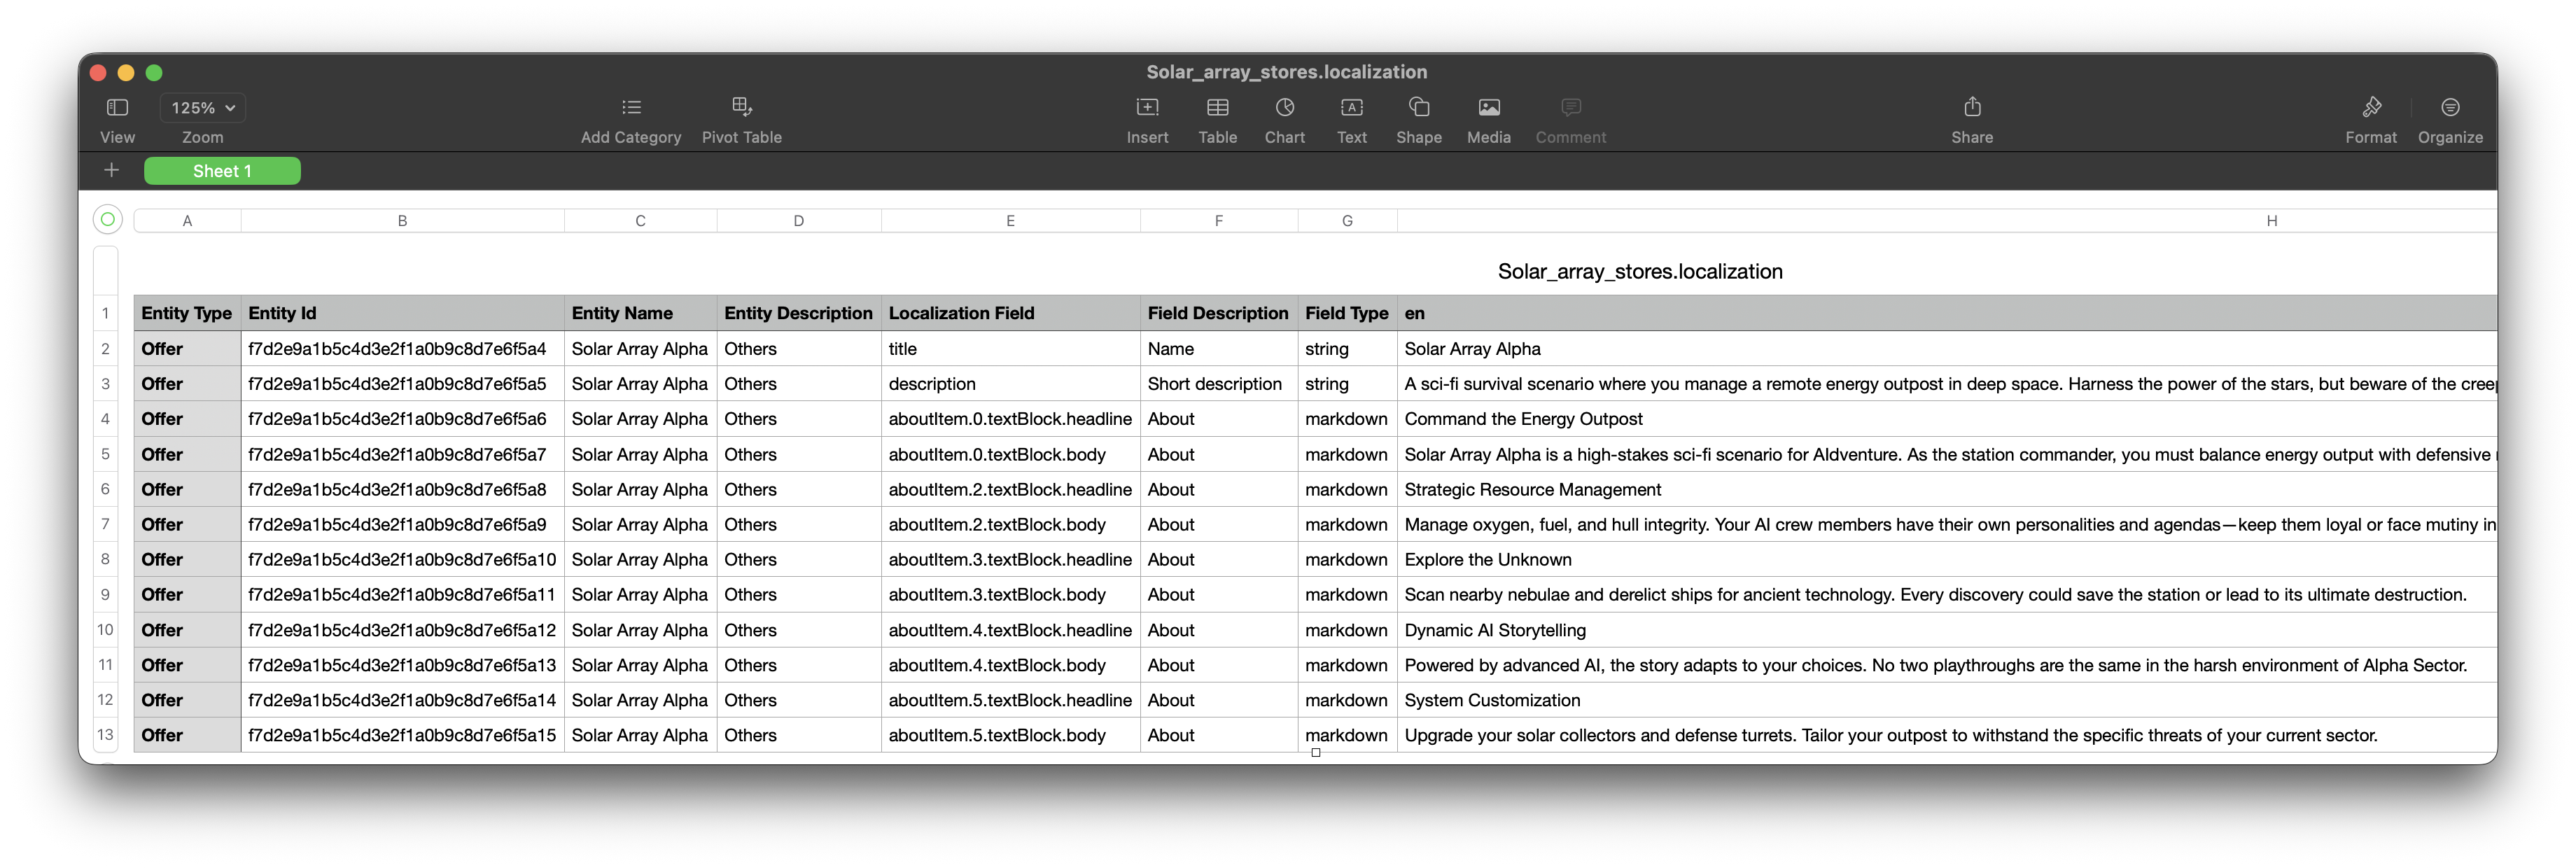Screen dimensions: 2576x868
Task: Click the Comment toolbar icon
Action: tap(1570, 107)
